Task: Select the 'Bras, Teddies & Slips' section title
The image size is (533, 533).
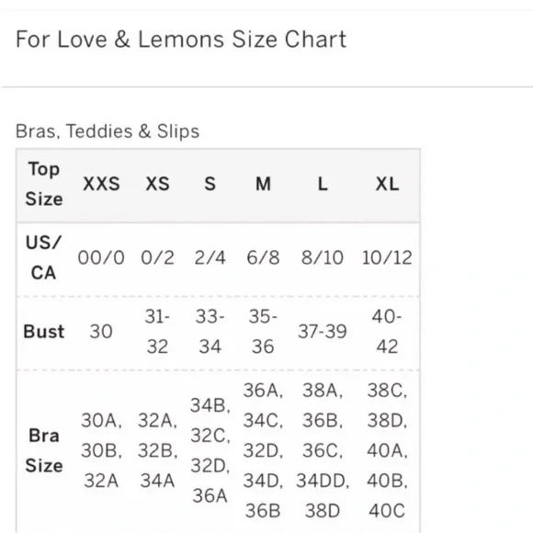Action: point(108,131)
